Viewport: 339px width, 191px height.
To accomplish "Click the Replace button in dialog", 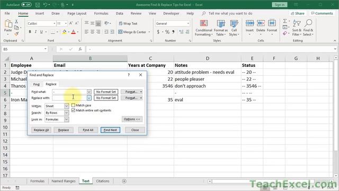I will 64,130.
